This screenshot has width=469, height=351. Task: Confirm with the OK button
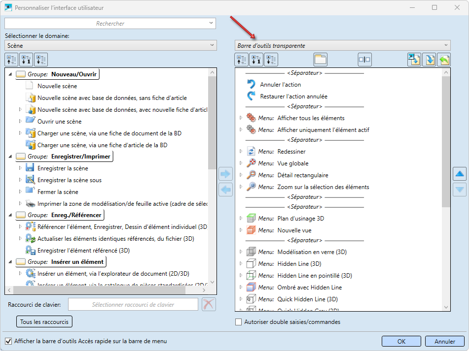pos(401,341)
